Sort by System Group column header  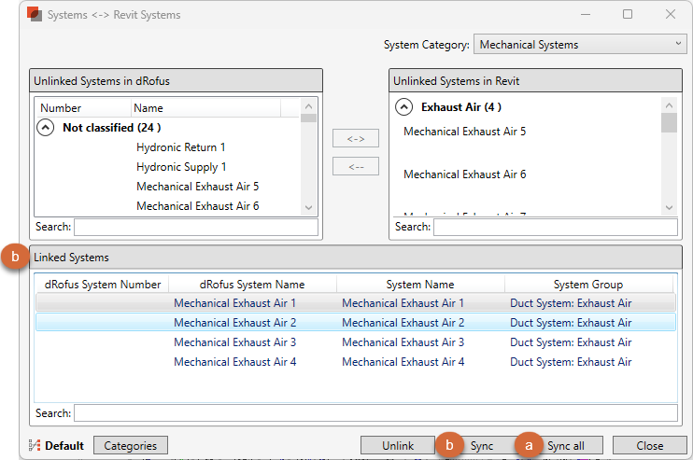[587, 285]
